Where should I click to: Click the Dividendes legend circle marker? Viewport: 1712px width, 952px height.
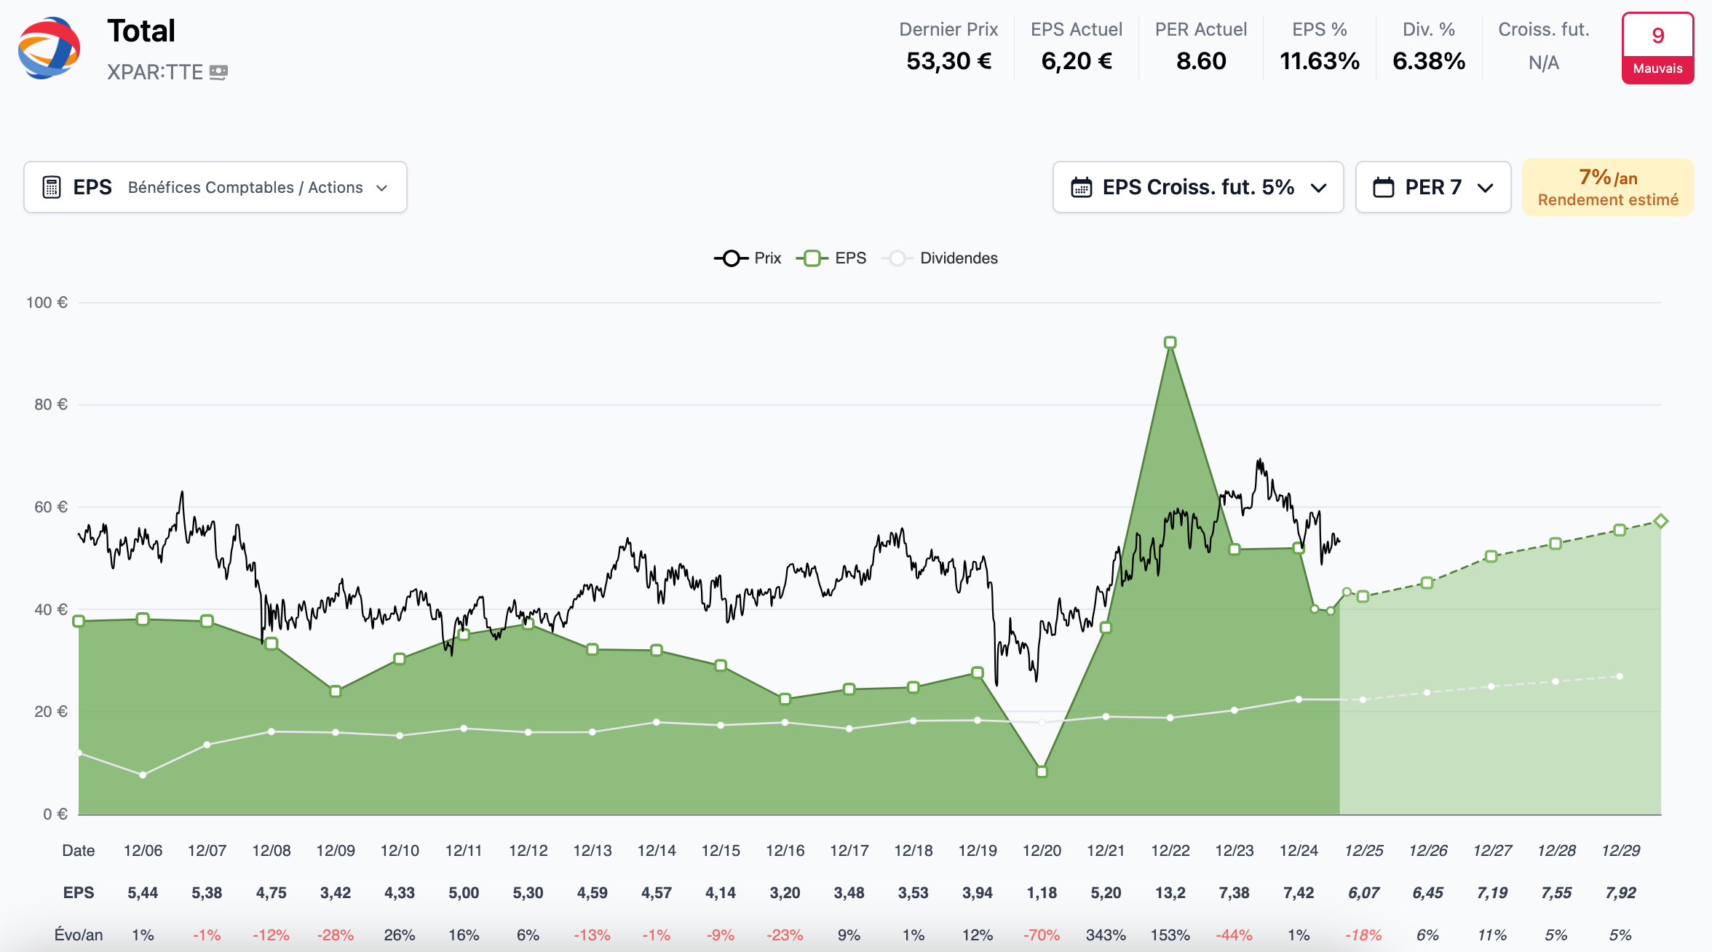click(897, 258)
